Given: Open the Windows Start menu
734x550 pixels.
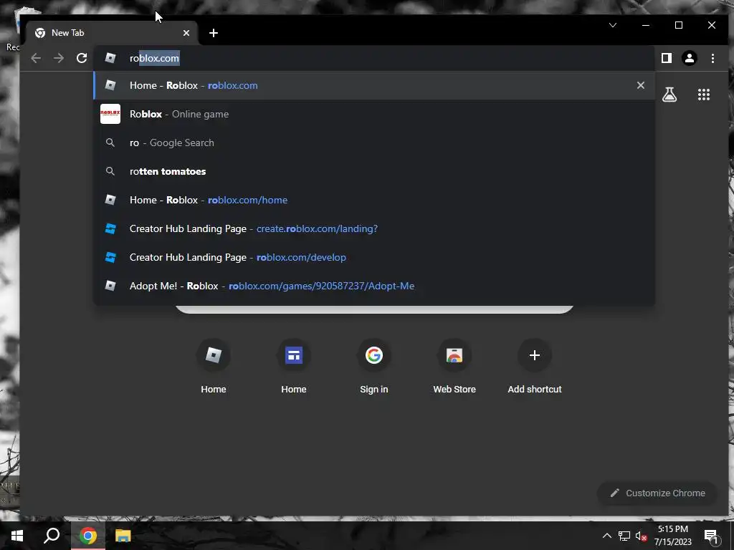Looking at the screenshot, I should coord(17,536).
